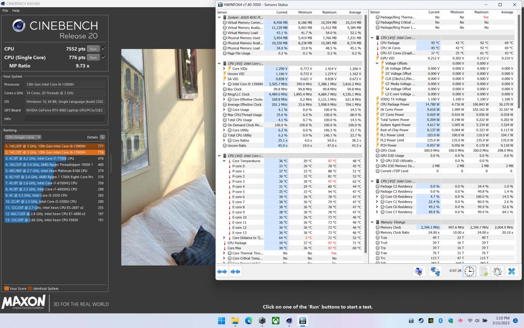This screenshot has height=328, width=524.
Task: Select the Xeon CPU X5650 ranking row
Action: click(x=54, y=220)
